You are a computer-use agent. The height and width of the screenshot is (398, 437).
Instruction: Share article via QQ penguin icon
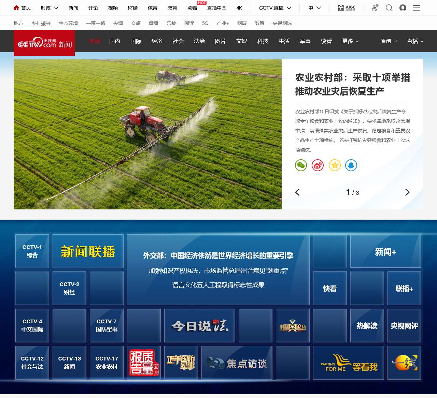(351, 165)
